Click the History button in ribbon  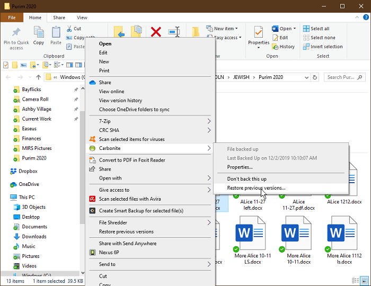[284, 47]
